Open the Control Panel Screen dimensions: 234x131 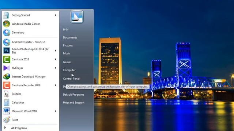pyautogui.click(x=71, y=79)
